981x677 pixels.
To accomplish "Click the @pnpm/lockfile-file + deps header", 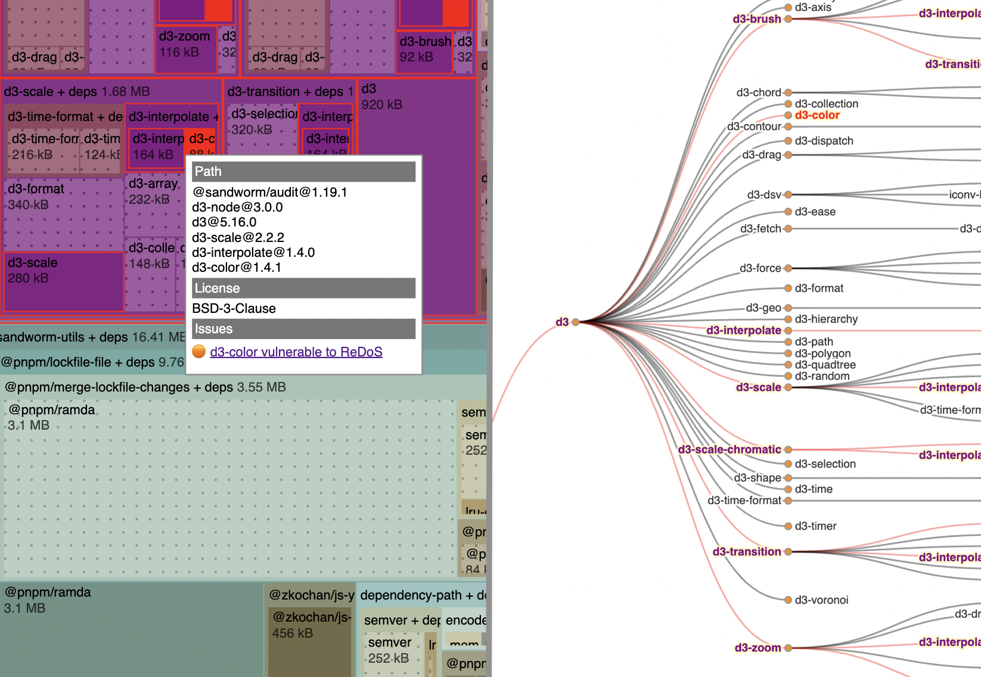I will click(x=93, y=362).
